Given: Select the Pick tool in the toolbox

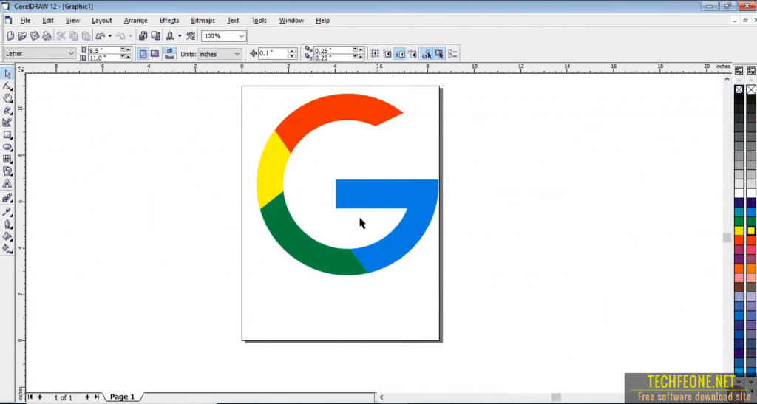Looking at the screenshot, I should pyautogui.click(x=7, y=74).
